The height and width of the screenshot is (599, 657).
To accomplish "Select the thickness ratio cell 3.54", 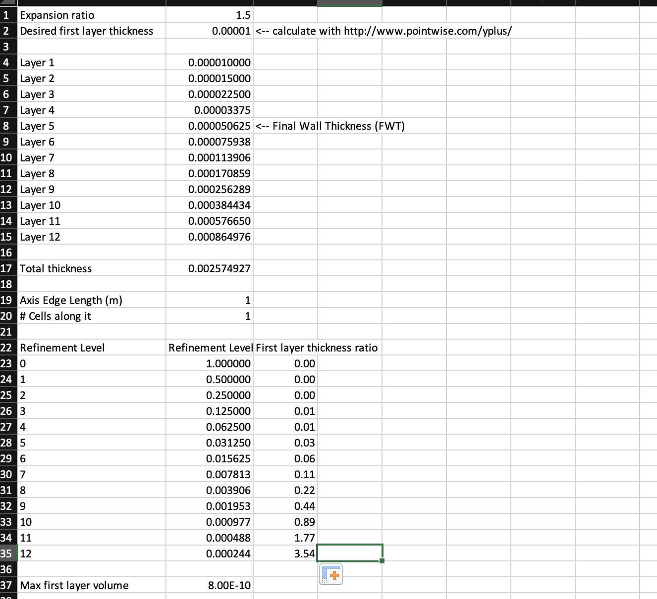I will (285, 554).
